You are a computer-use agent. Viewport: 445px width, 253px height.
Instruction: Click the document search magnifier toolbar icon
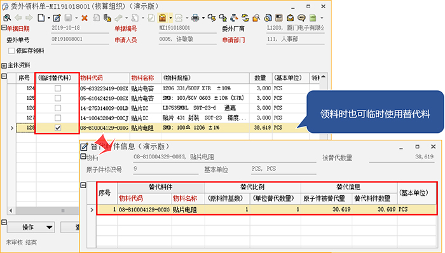7,18
